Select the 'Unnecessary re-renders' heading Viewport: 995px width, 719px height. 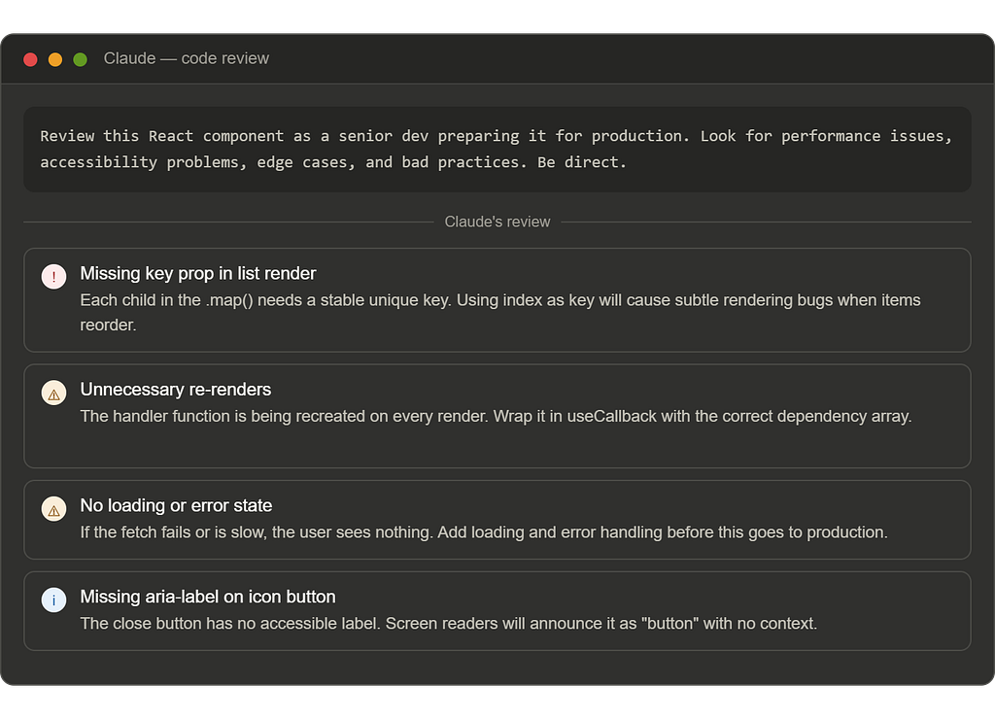coord(176,390)
